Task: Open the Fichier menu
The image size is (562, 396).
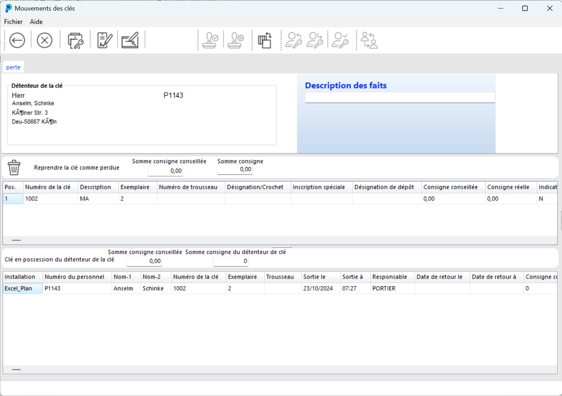Action: (x=13, y=22)
